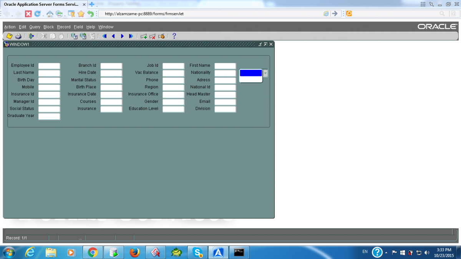This screenshot has height=259, width=461.
Task: Focus the Hire Date field
Action: point(111,73)
